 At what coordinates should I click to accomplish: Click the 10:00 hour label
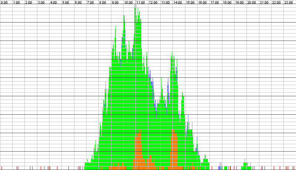point(128,3)
